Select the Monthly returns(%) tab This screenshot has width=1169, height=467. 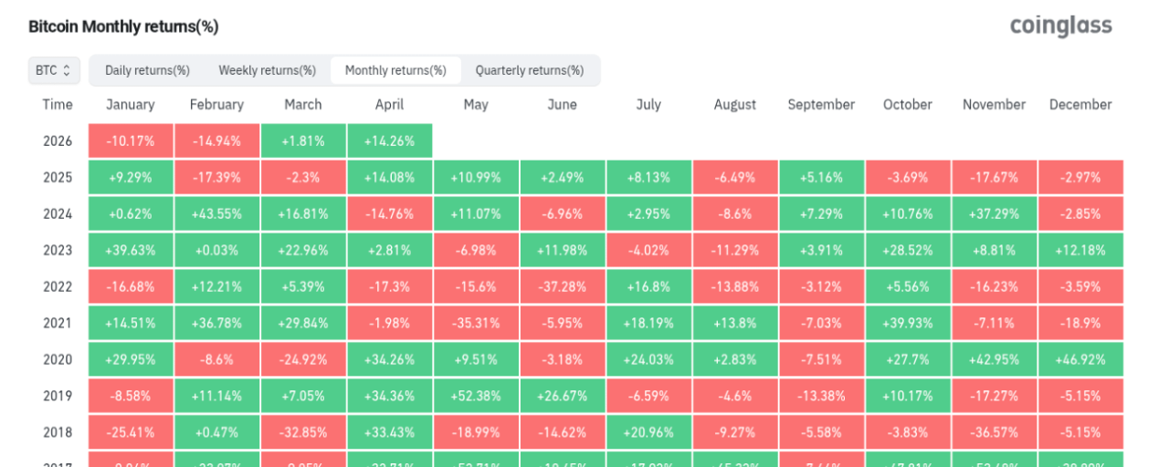point(395,70)
